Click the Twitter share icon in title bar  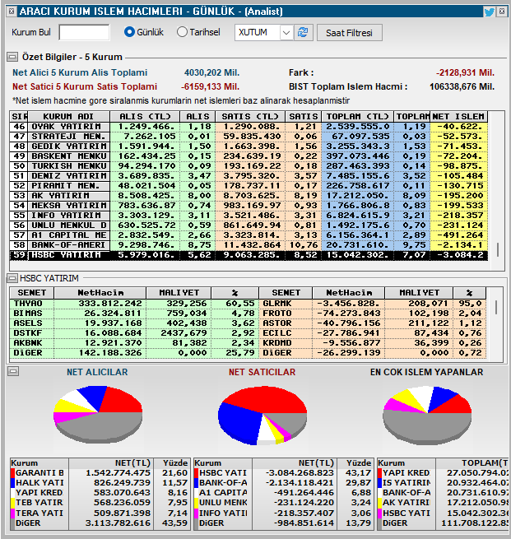tap(489, 11)
